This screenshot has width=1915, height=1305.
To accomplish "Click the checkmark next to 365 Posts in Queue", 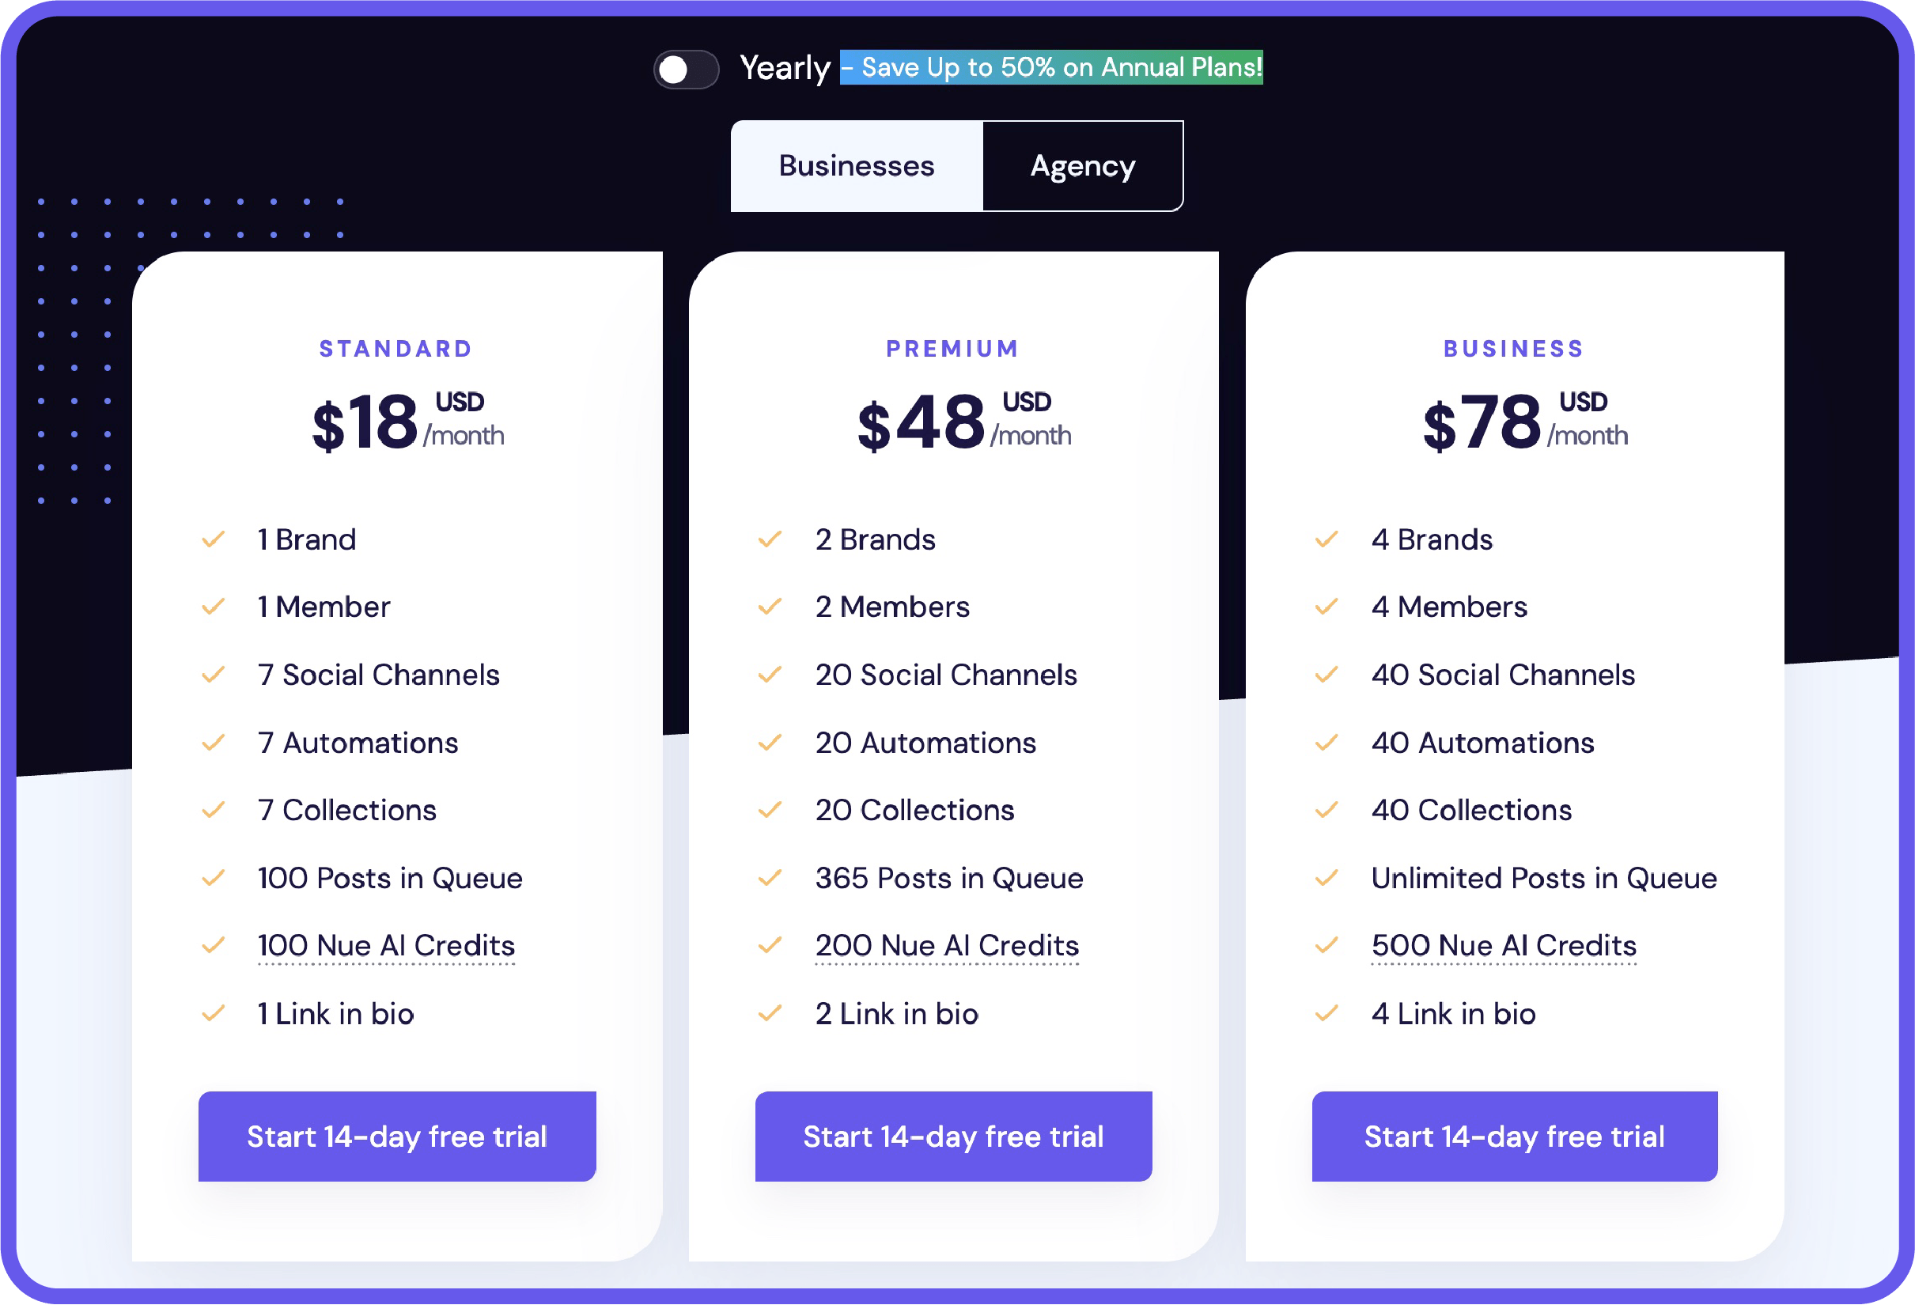I will click(x=770, y=878).
